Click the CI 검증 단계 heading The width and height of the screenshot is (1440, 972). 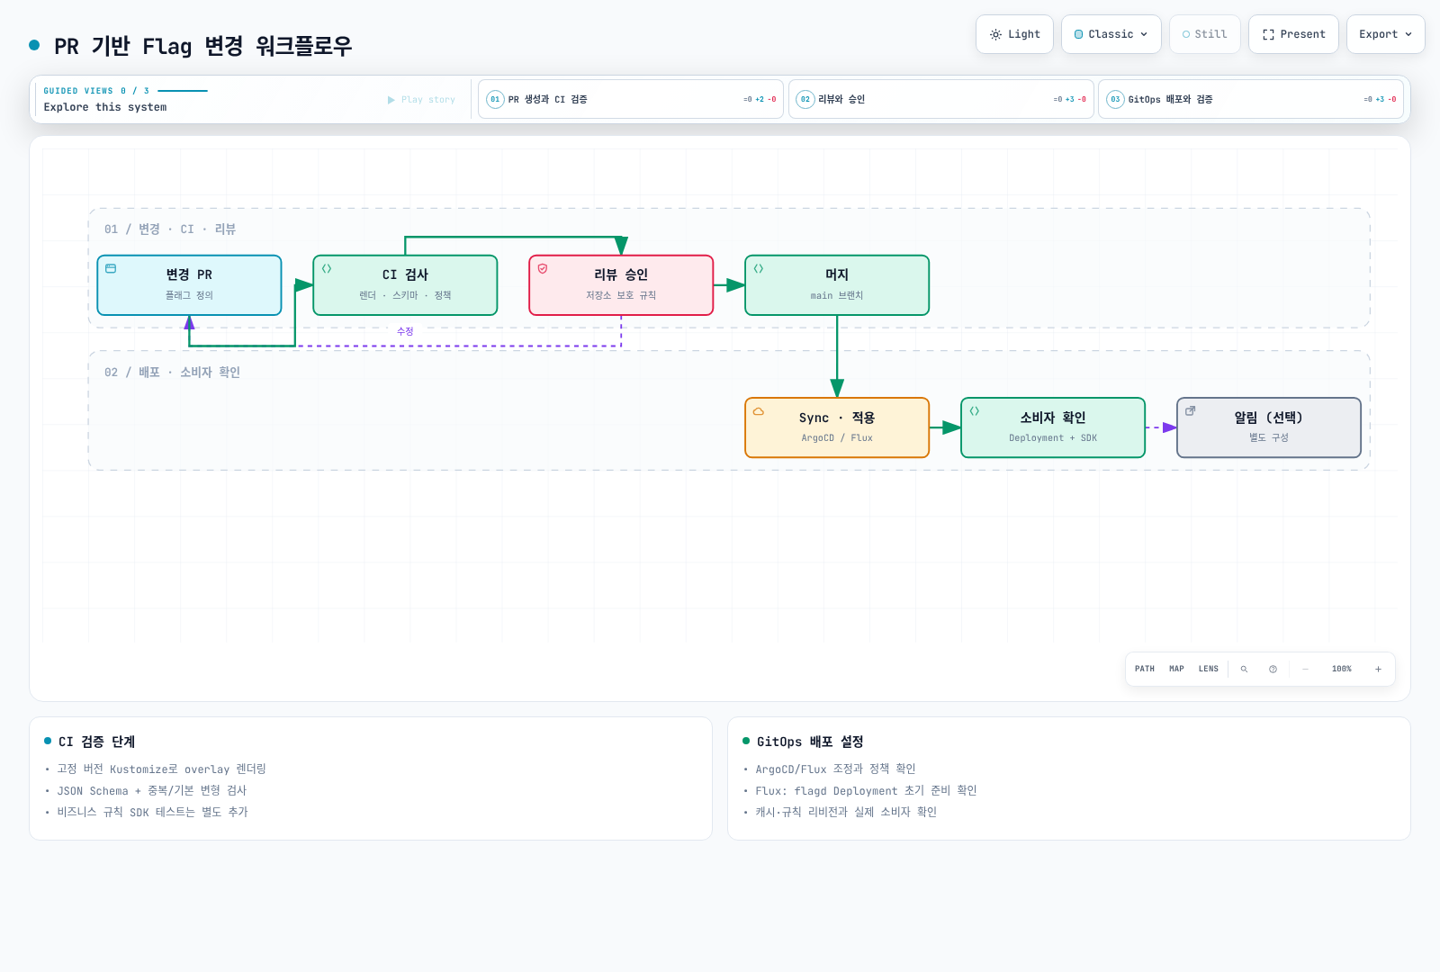pos(97,742)
